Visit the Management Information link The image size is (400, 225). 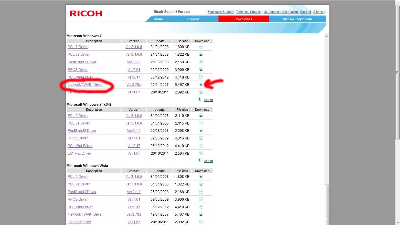tap(281, 12)
